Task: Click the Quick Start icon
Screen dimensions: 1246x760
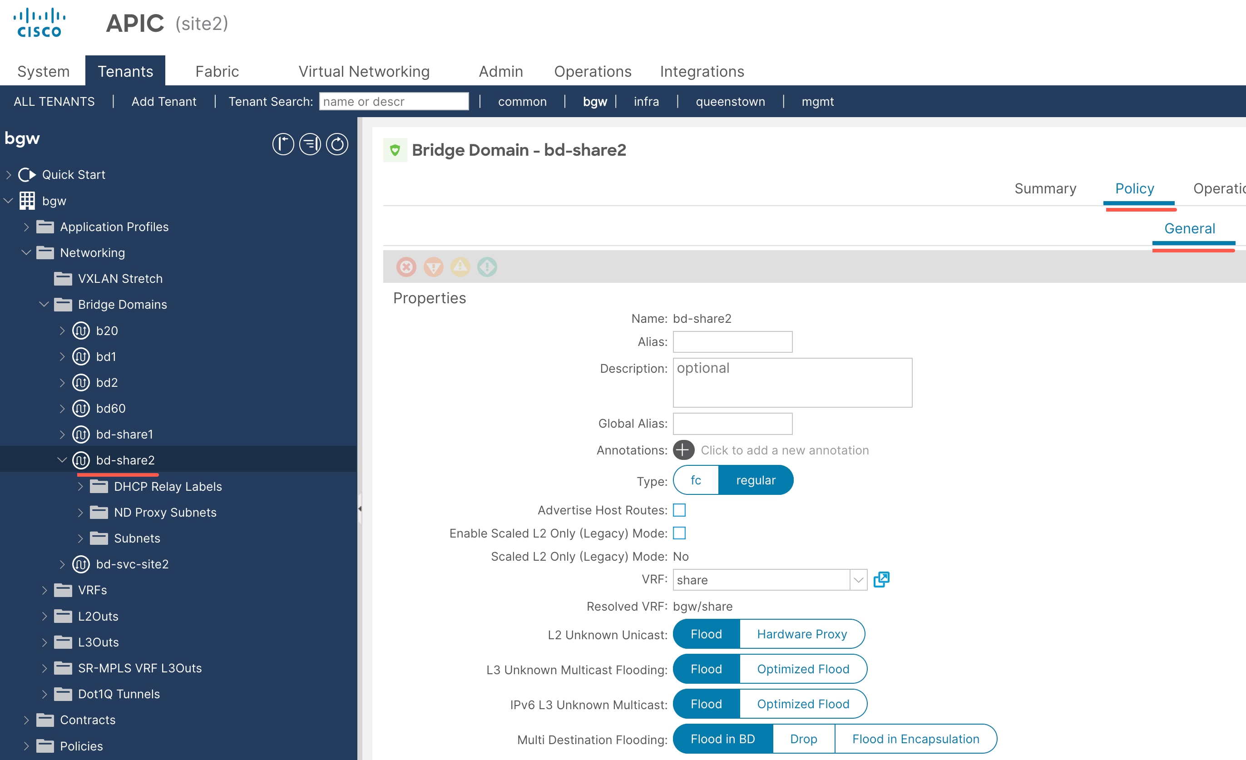Action: (27, 174)
